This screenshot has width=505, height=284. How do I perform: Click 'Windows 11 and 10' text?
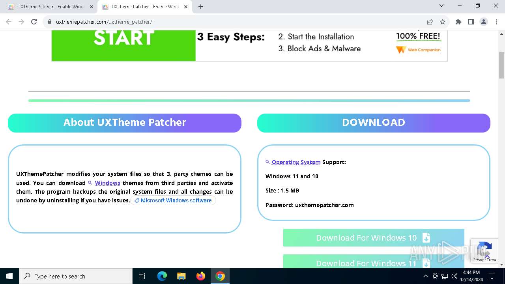tap(292, 176)
